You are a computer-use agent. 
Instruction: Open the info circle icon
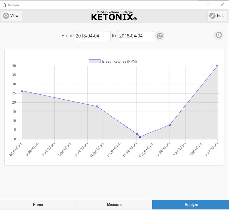click(219, 35)
